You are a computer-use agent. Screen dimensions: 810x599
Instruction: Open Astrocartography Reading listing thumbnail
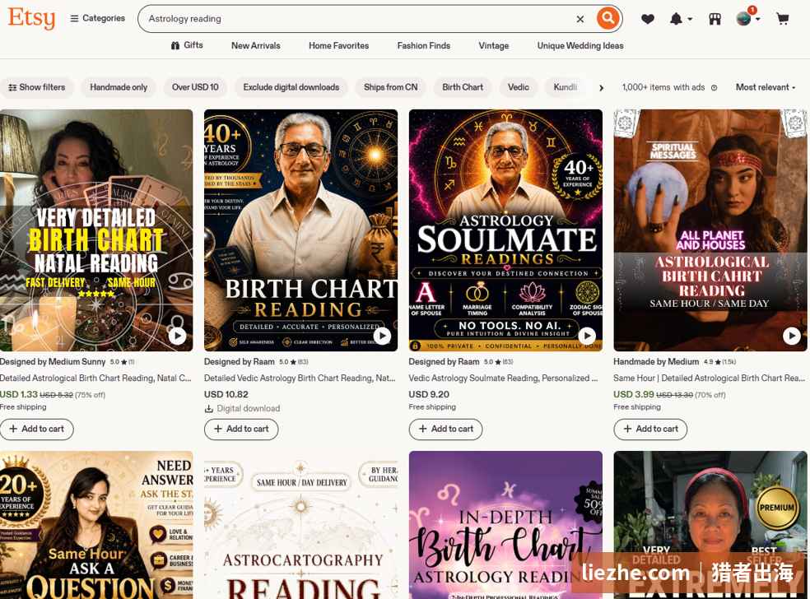coord(300,525)
